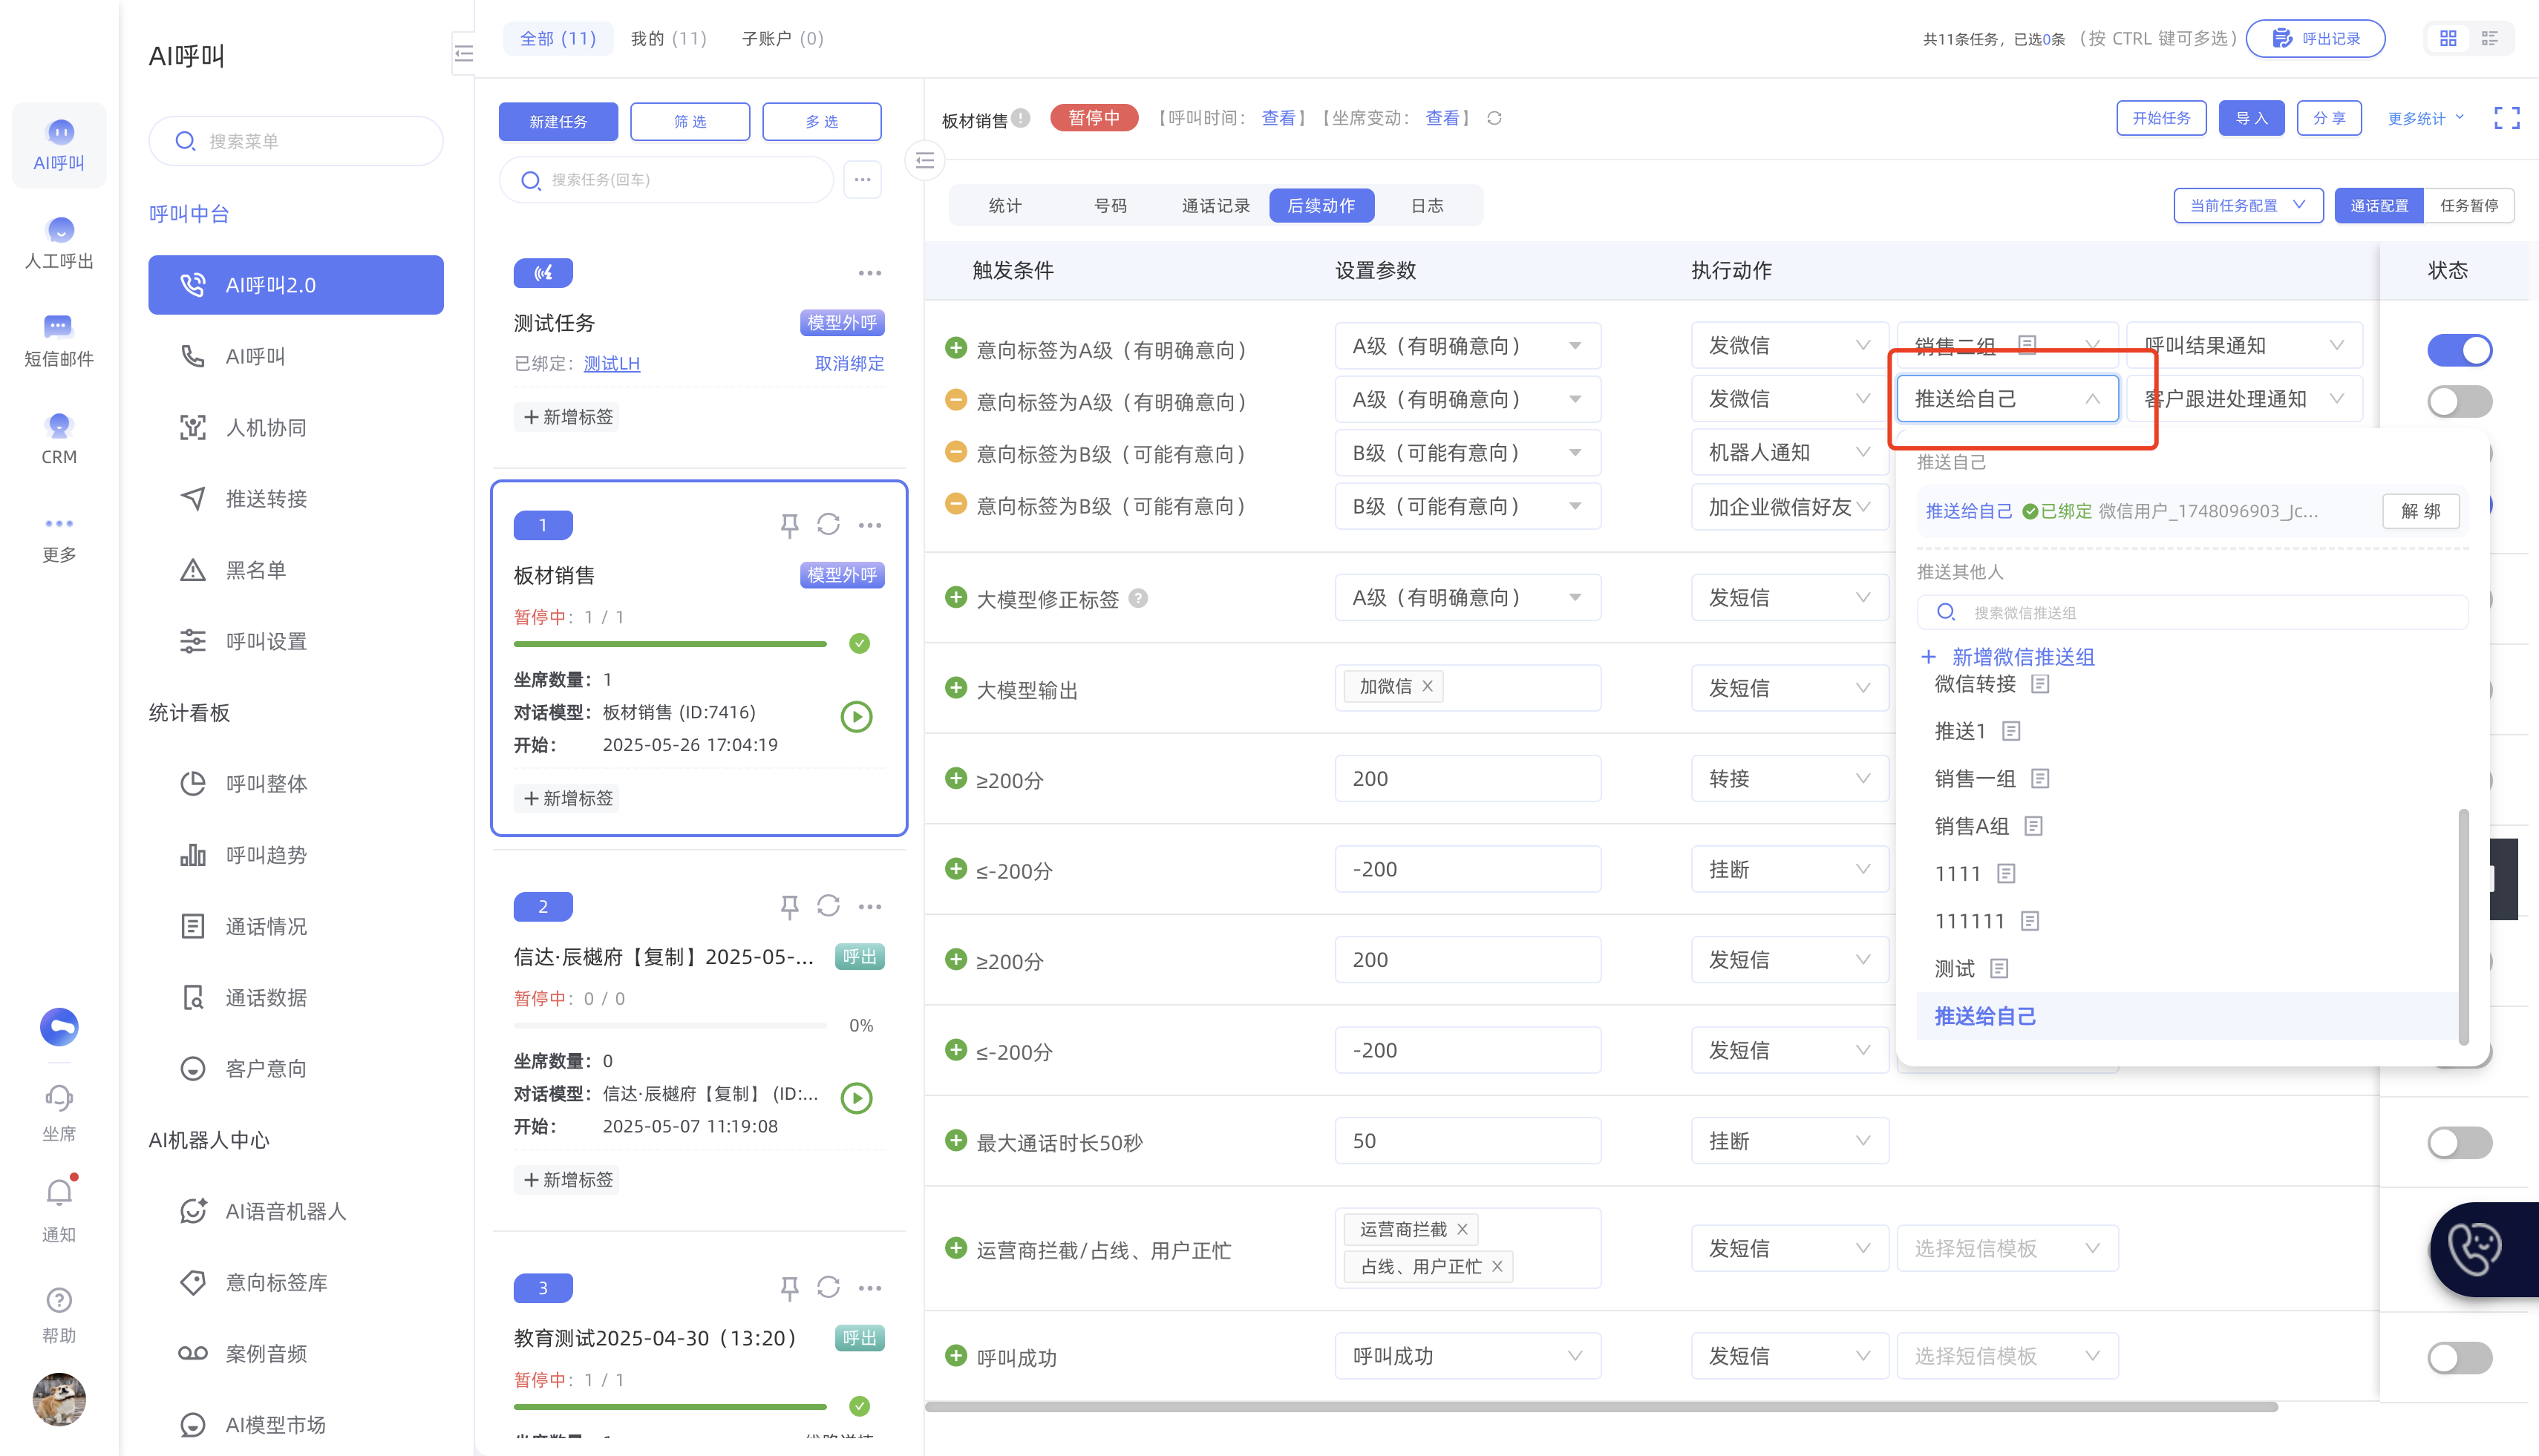Click green plus on 大模型修正标签 row
2539x1456 pixels.
pyautogui.click(x=956, y=598)
